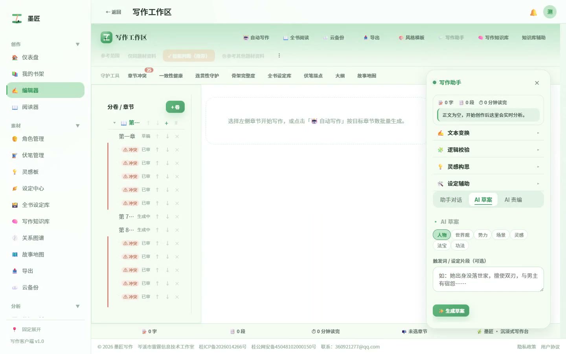Open the 隐私政策 footer link

527,347
